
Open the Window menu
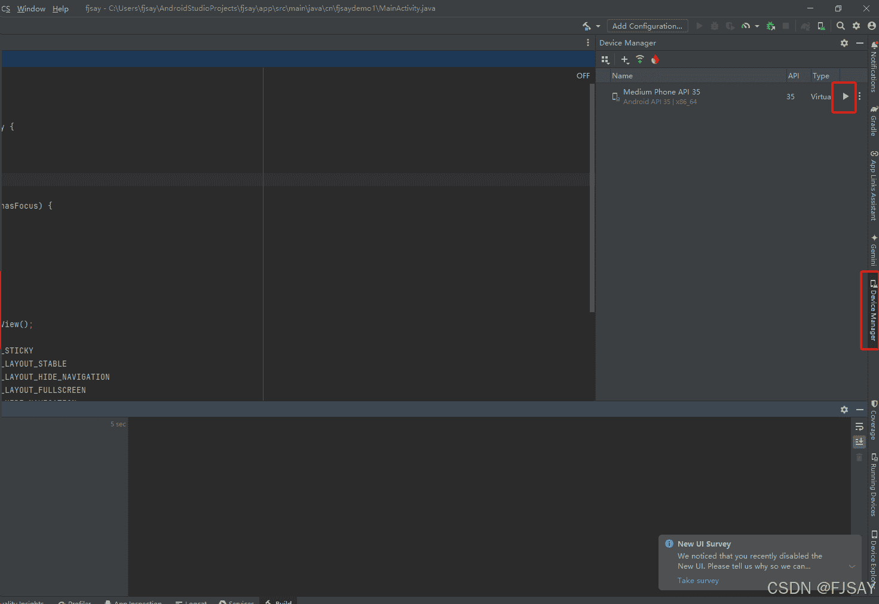[x=31, y=9]
